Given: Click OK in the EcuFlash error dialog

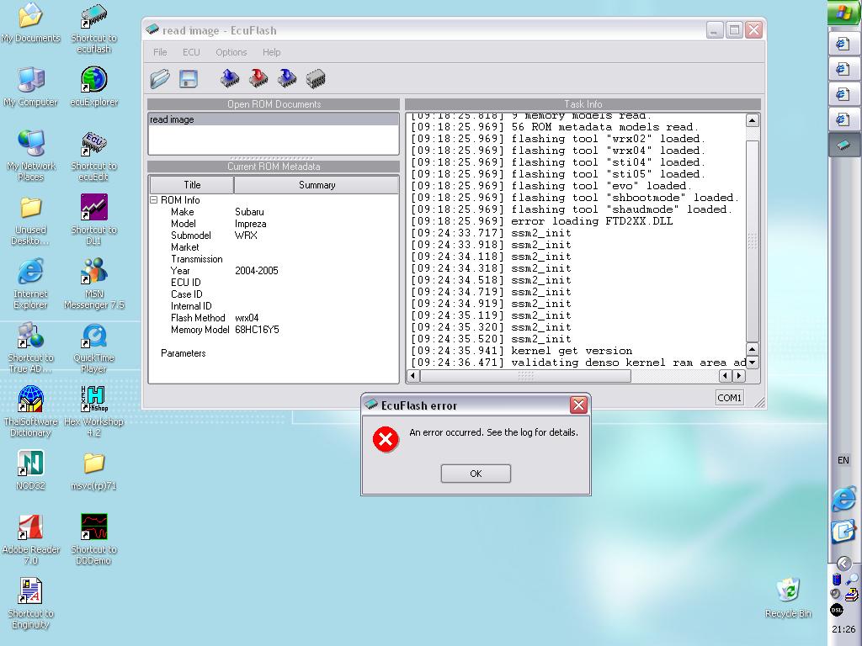Looking at the screenshot, I should pos(476,474).
